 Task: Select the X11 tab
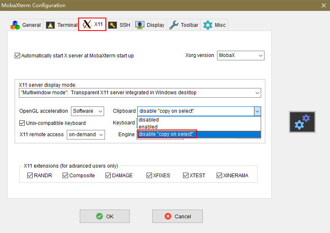tap(92, 24)
